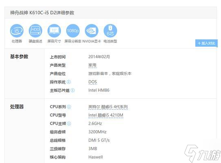
Task: Click the 加入对比 button
Action: (x=206, y=43)
